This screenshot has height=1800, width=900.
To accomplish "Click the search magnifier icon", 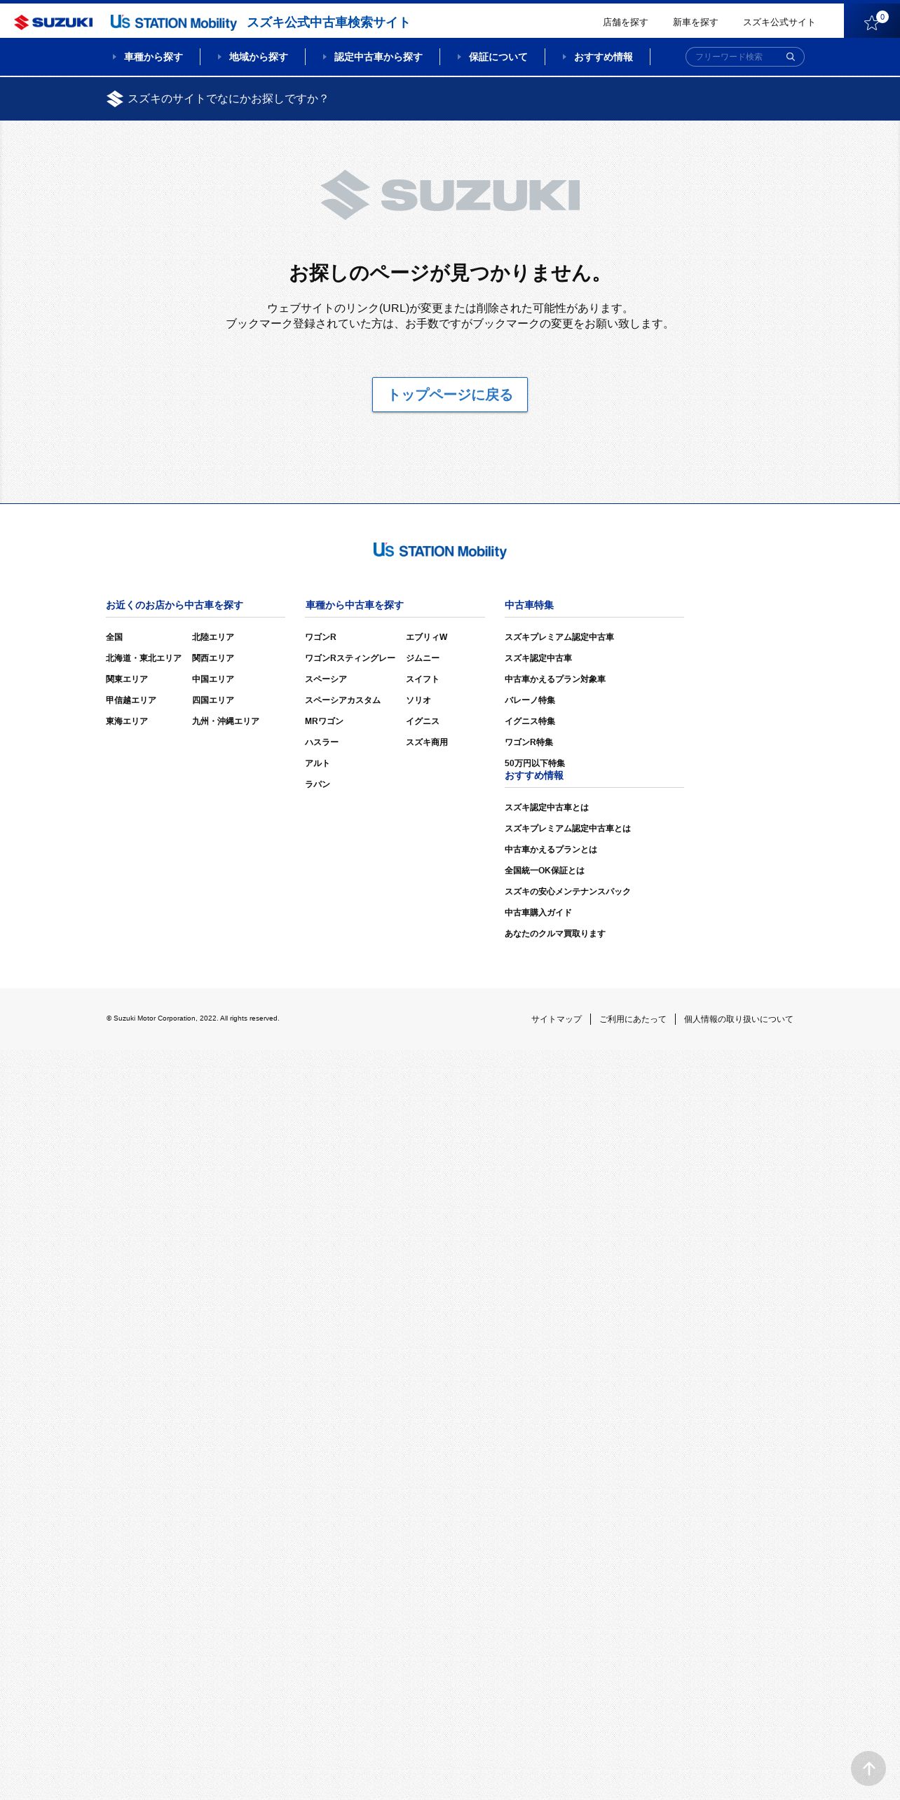I will pos(791,57).
